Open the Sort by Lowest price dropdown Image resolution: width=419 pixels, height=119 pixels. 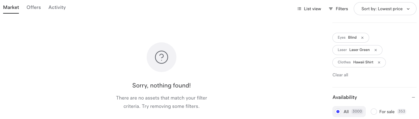coord(385,9)
